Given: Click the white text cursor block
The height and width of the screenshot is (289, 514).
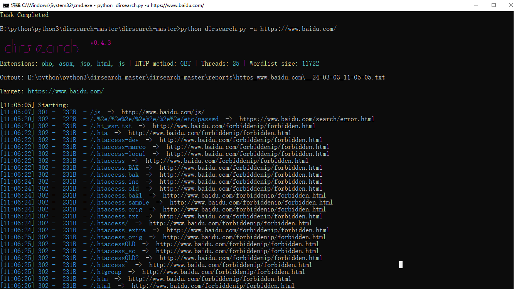Looking at the screenshot, I should [x=401, y=265].
